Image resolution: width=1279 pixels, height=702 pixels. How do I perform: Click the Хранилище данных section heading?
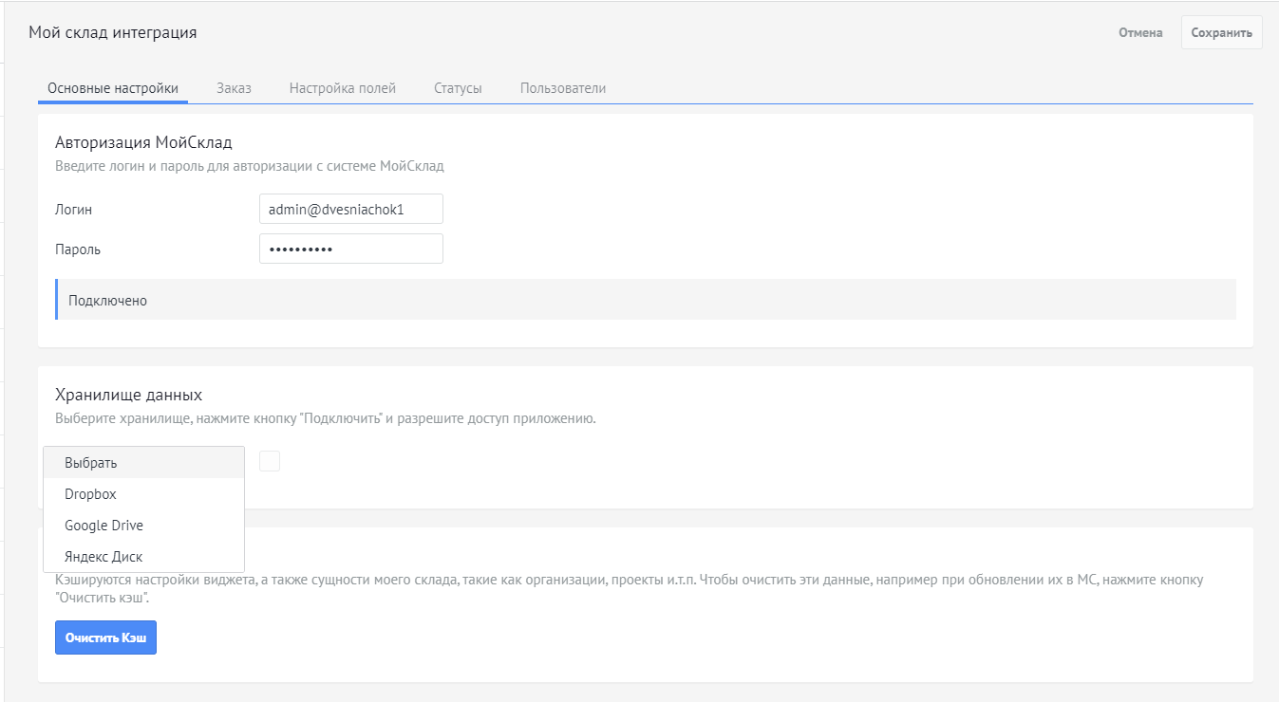128,395
